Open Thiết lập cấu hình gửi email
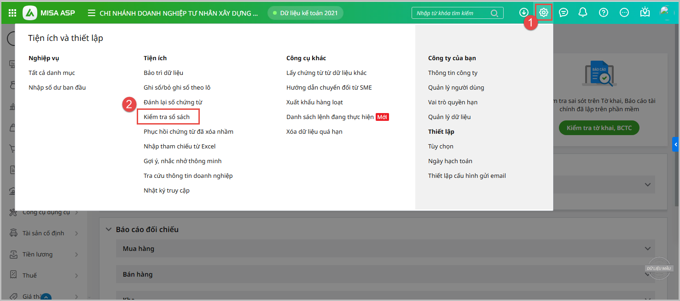The image size is (680, 301). pyautogui.click(x=467, y=176)
